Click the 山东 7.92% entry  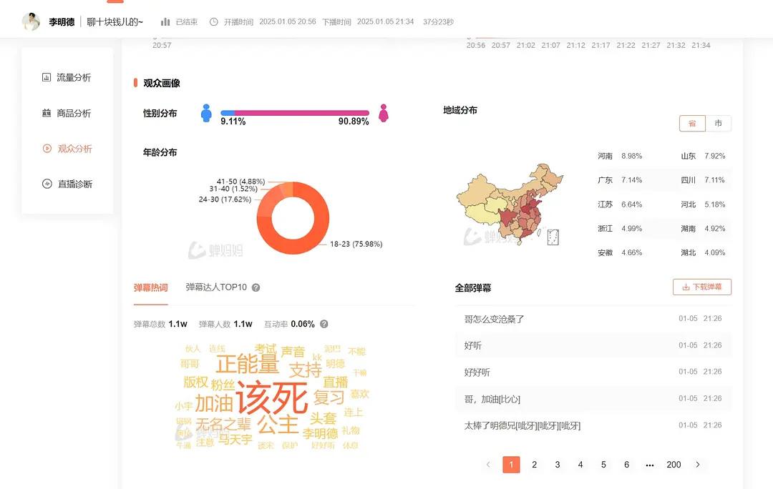703,156
